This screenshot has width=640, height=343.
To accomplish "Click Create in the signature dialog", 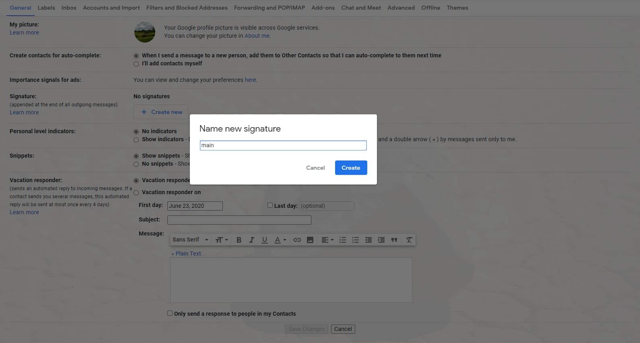I will [351, 168].
